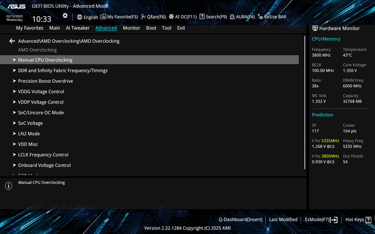The height and width of the screenshot is (234, 375).
Task: Open LCLK Frequency Control entry
Action: point(43,154)
